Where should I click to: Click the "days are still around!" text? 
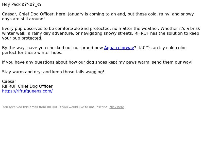(x=23, y=19)
